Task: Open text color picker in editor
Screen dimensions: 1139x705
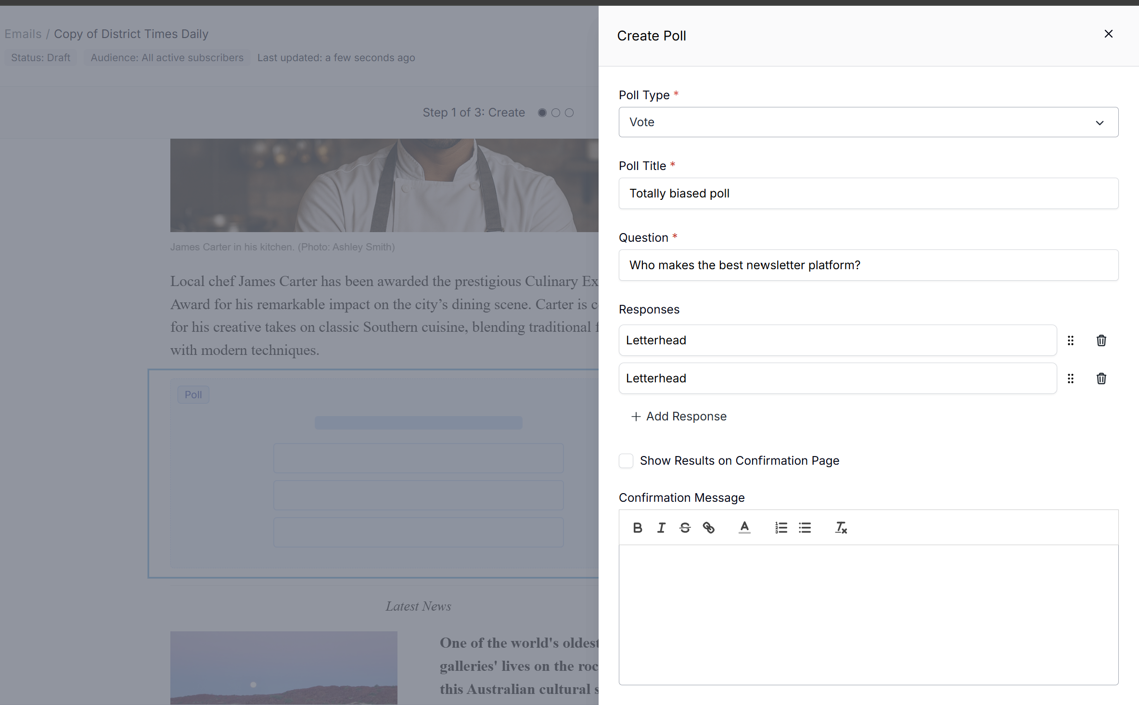Action: [744, 528]
